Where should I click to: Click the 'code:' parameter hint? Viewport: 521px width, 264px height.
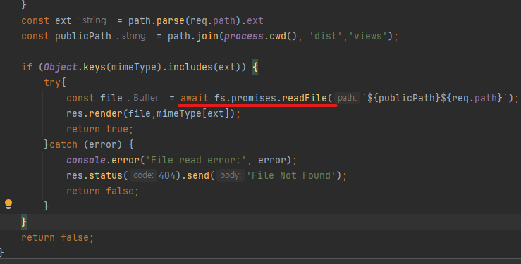pyautogui.click(x=143, y=175)
